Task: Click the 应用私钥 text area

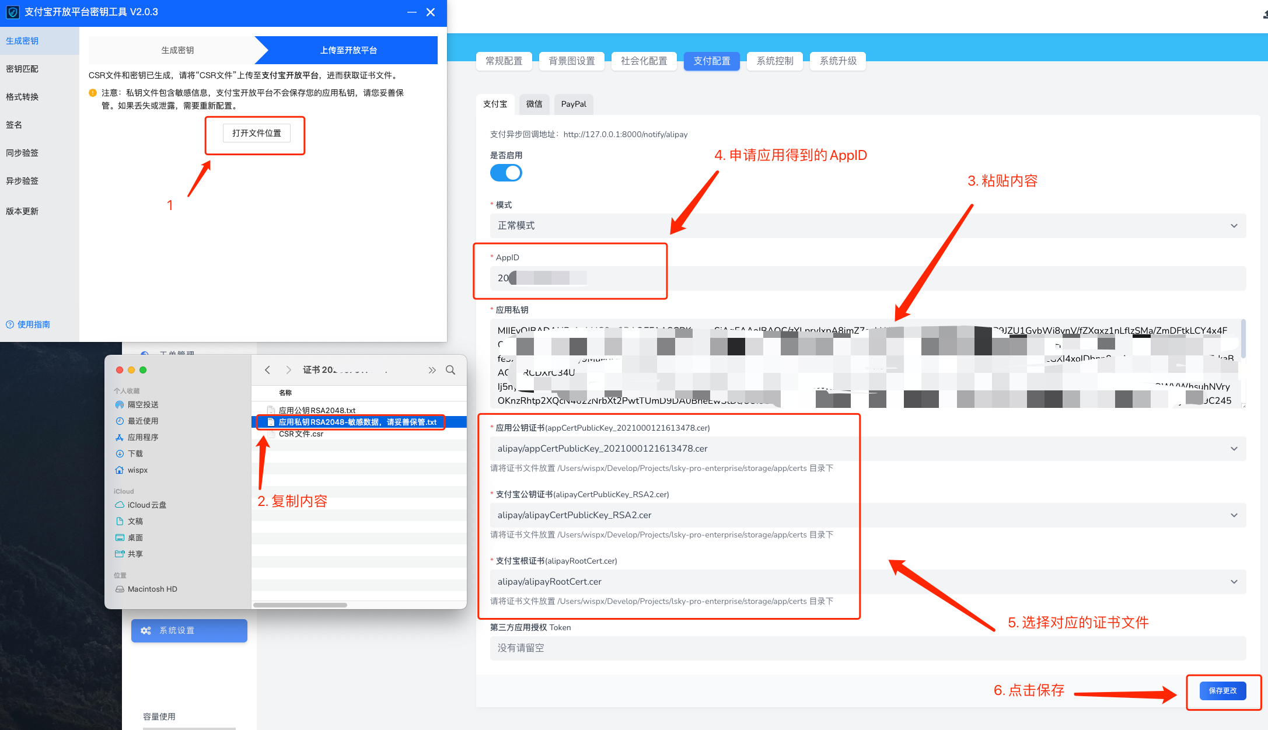Action: pos(868,363)
